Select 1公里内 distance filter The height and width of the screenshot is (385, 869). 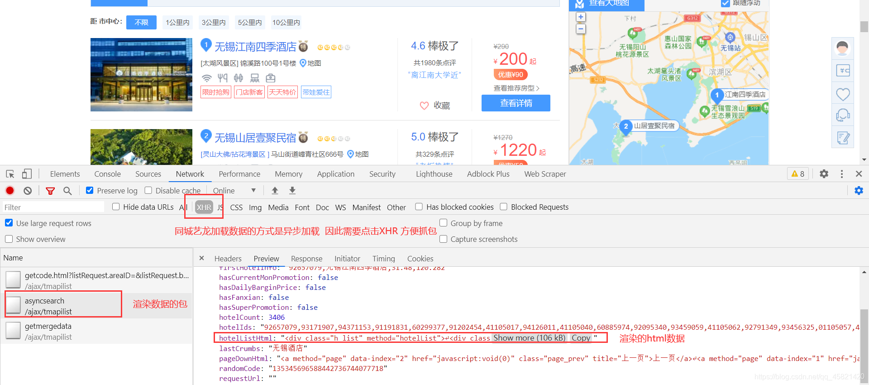tap(177, 23)
